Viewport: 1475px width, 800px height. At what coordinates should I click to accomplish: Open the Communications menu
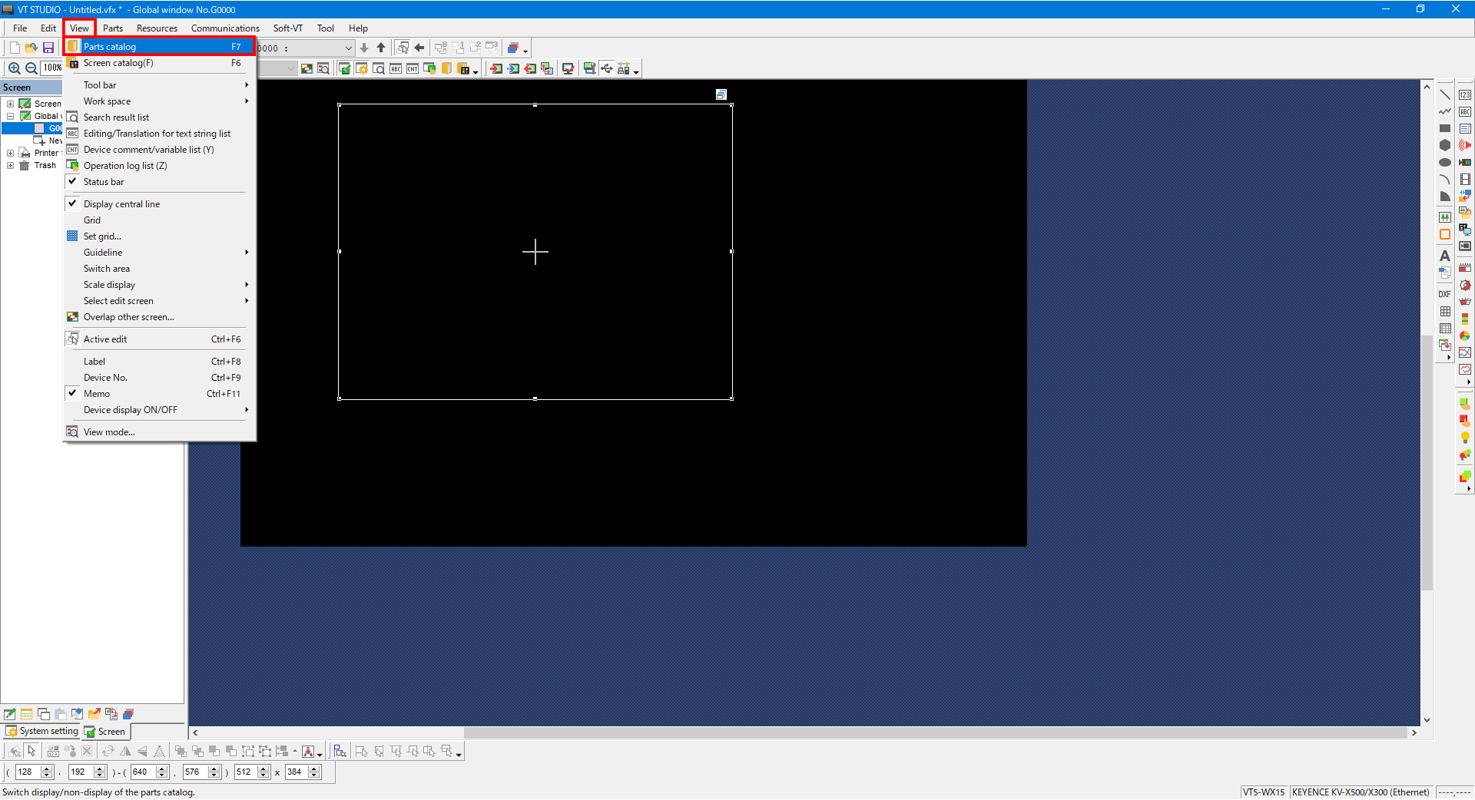pos(225,28)
